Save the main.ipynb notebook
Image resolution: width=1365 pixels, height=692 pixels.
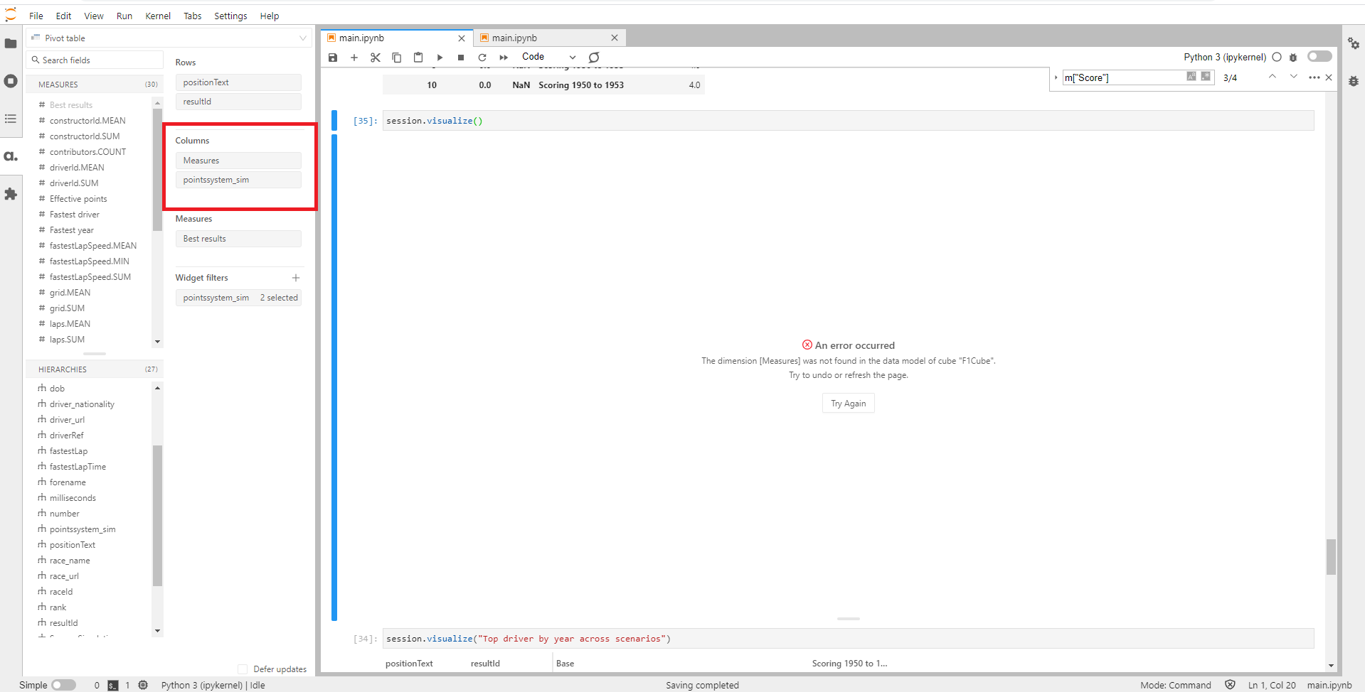(333, 58)
